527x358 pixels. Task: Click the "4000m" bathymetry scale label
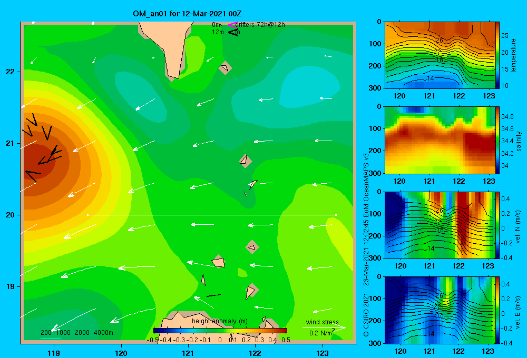103,333
